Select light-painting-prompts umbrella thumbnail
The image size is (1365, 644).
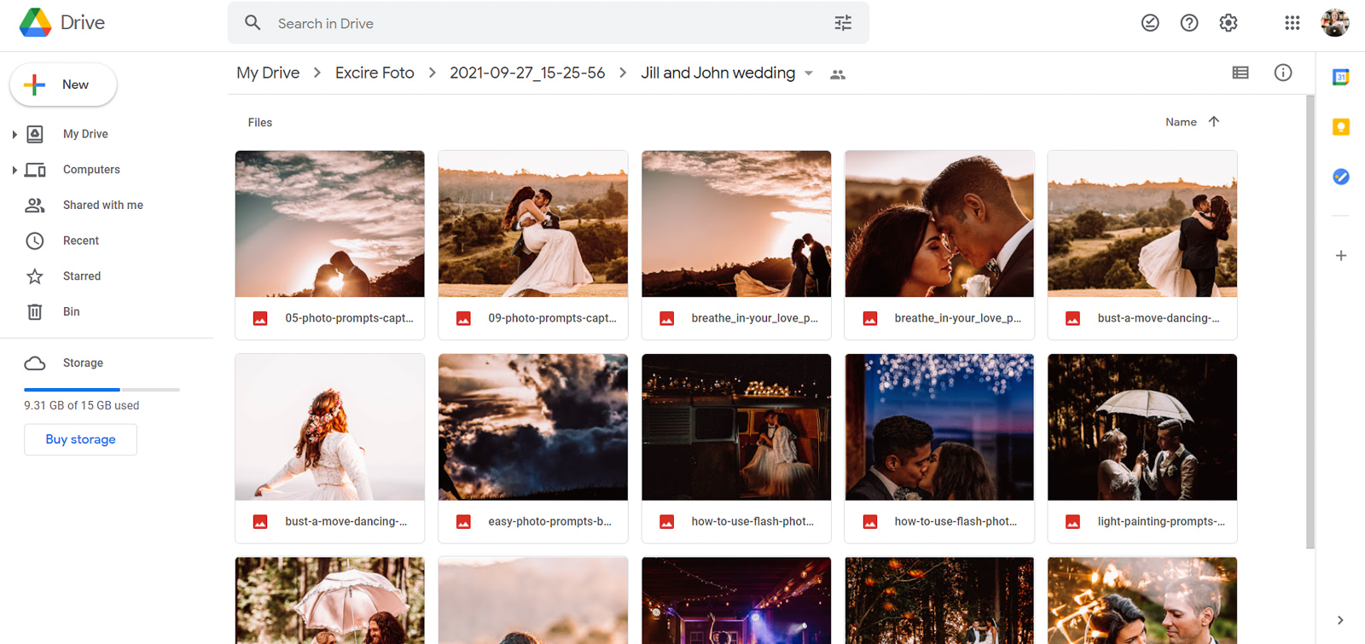tap(1142, 427)
